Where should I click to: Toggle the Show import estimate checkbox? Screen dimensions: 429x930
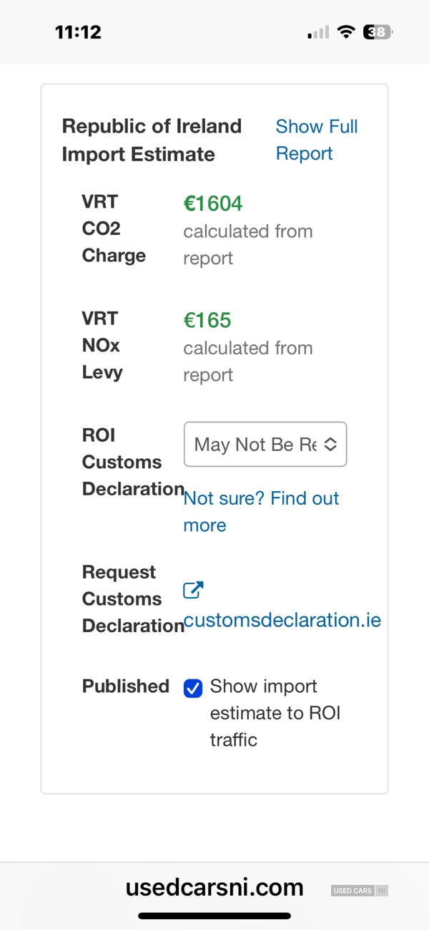coord(193,688)
